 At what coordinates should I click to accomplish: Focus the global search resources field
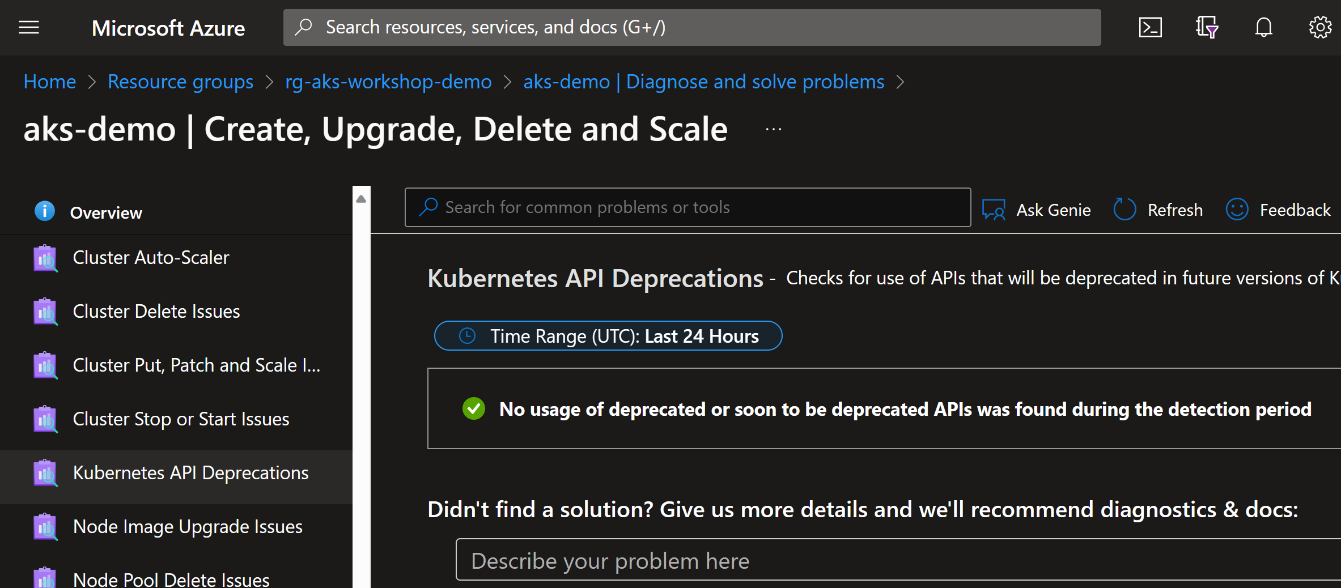tap(692, 27)
